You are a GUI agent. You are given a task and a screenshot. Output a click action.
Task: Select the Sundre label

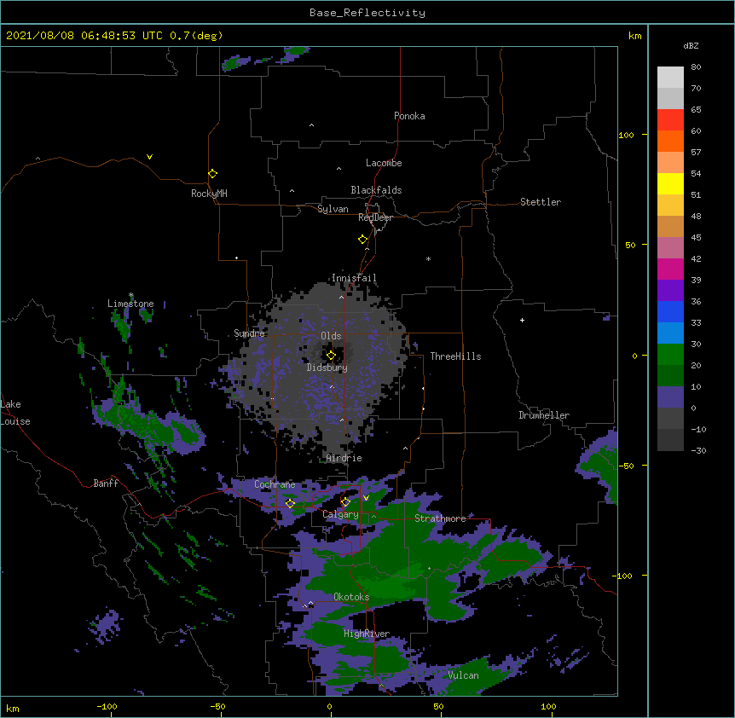pyautogui.click(x=249, y=333)
